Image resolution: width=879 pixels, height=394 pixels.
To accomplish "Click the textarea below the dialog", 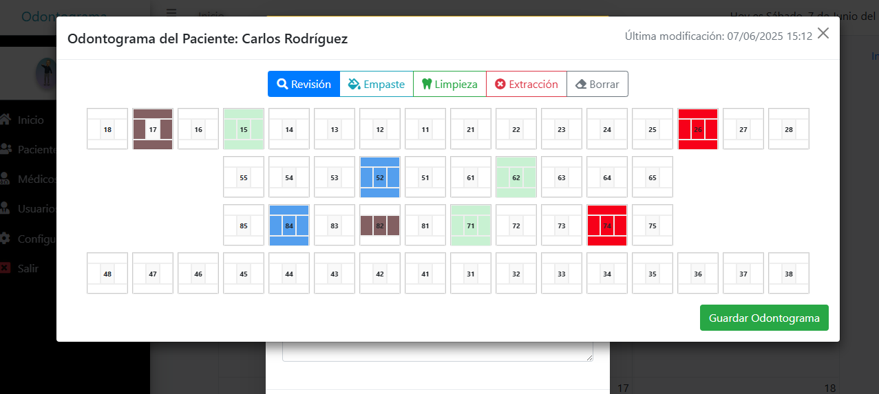I will tap(437, 351).
